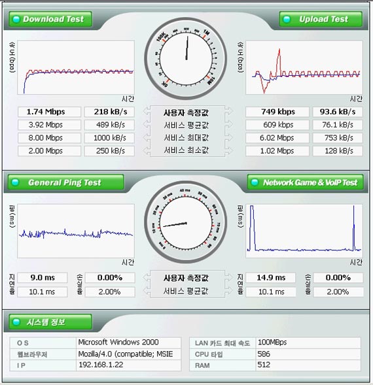Open the 시스템 정보 section header

coord(50,322)
